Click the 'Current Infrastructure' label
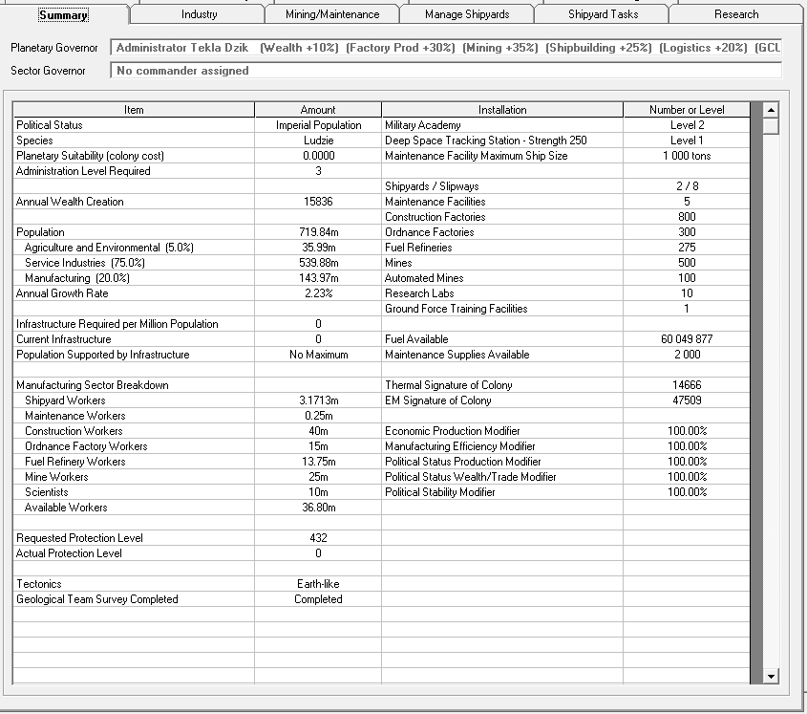Image resolution: width=807 pixels, height=714 pixels. coord(64,339)
